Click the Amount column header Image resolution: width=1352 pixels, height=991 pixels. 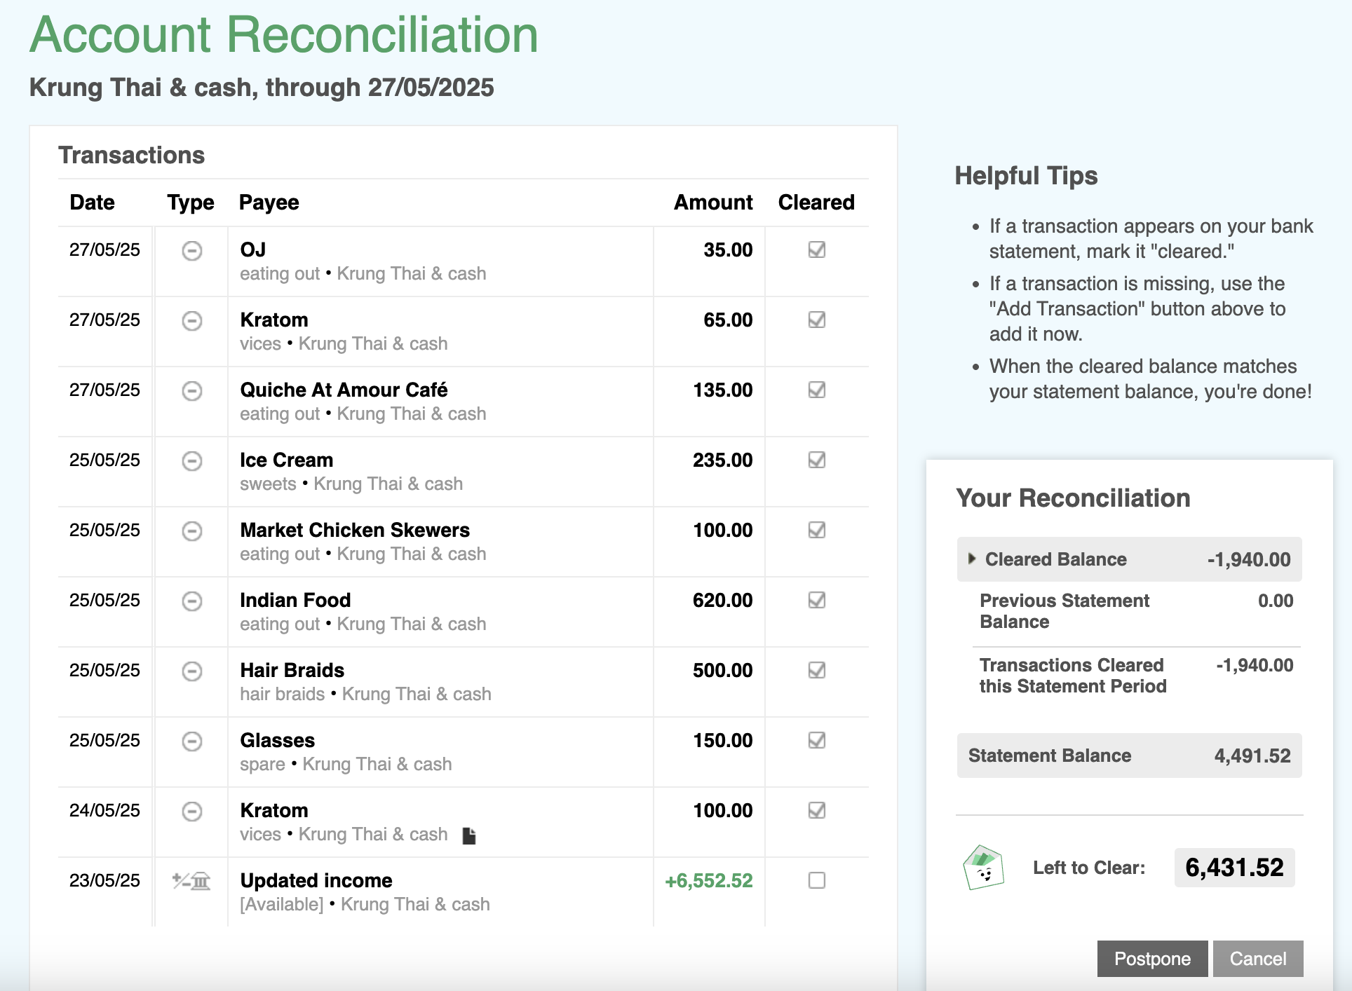tap(713, 203)
